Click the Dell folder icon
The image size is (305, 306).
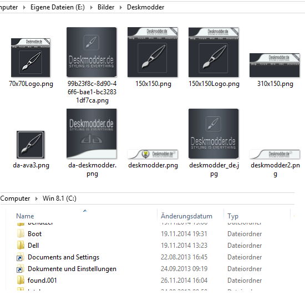21,246
